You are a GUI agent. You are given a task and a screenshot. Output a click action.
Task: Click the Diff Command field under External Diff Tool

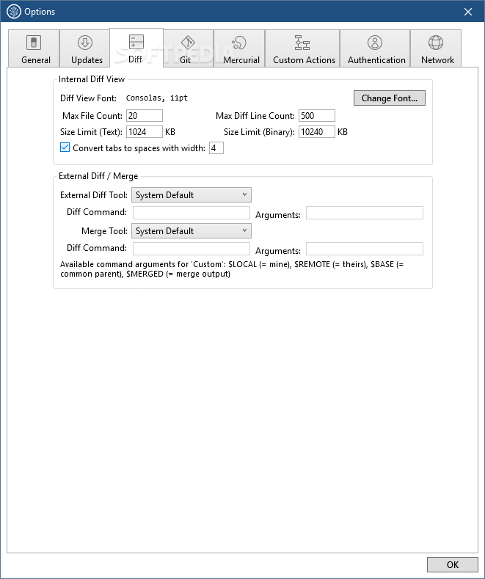[192, 213]
